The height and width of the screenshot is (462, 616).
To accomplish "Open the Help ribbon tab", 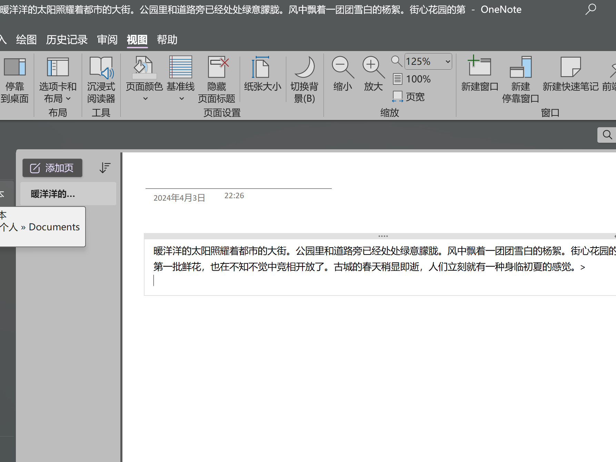I will pos(167,40).
